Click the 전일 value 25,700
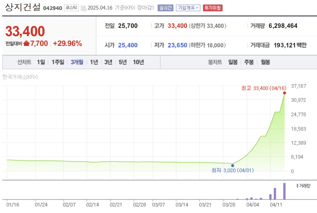Viewport: 317px width, 213px height. coord(128,26)
